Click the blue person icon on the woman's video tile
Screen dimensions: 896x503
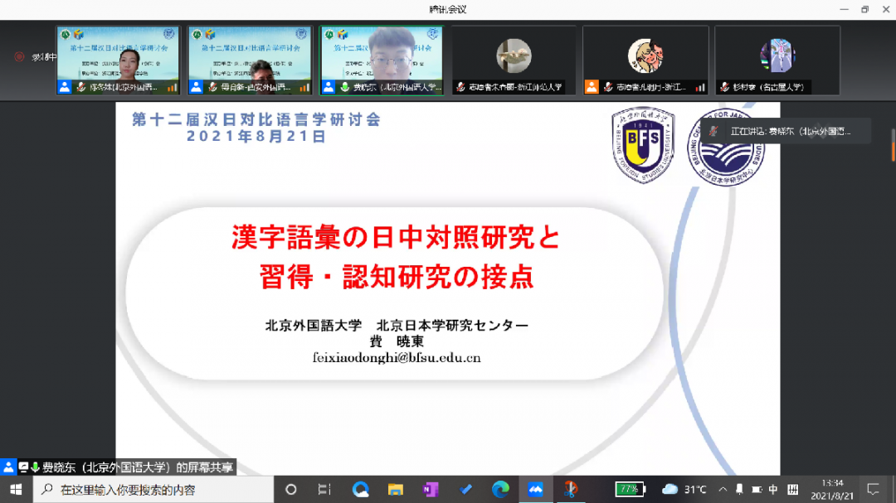tap(65, 87)
